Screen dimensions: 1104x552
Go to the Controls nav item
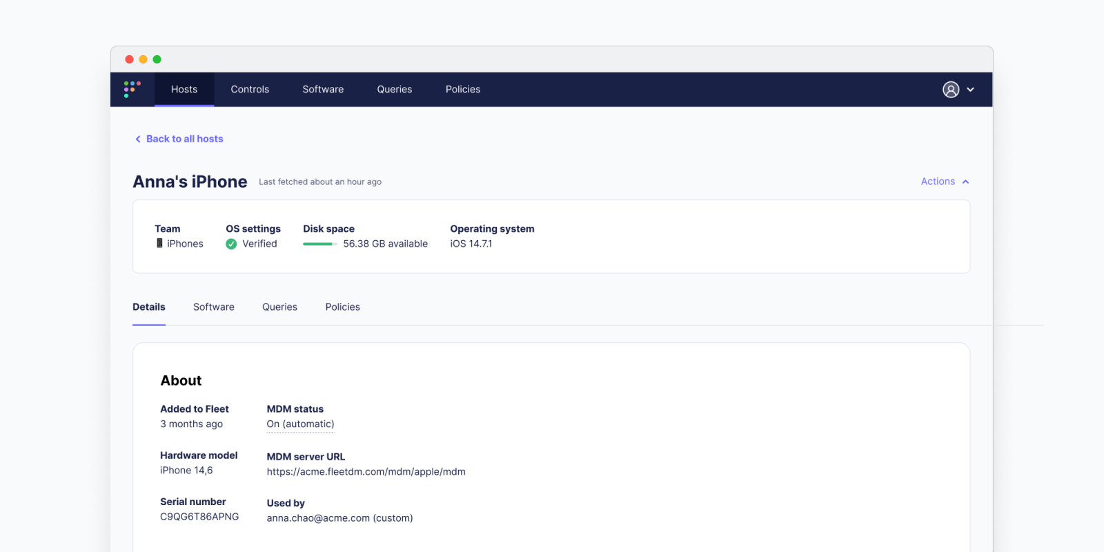coord(250,90)
